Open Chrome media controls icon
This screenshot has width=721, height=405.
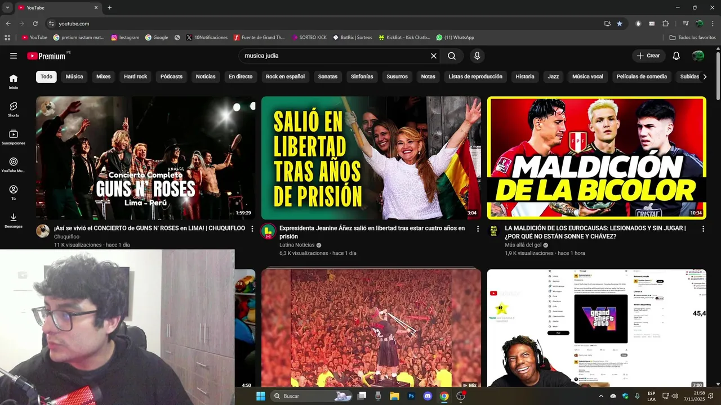click(x=686, y=24)
